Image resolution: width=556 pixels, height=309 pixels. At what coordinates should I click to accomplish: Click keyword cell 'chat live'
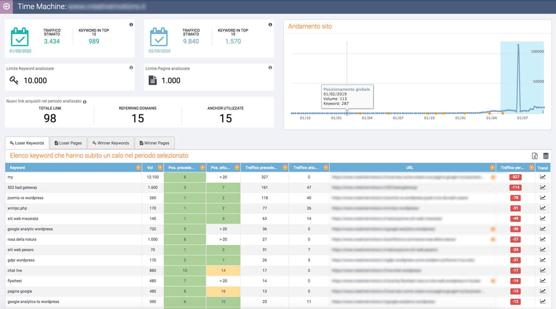16,271
